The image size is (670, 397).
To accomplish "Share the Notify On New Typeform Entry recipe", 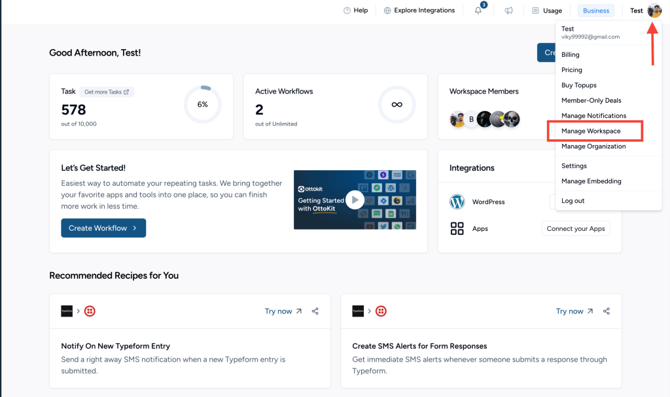I will click(315, 311).
